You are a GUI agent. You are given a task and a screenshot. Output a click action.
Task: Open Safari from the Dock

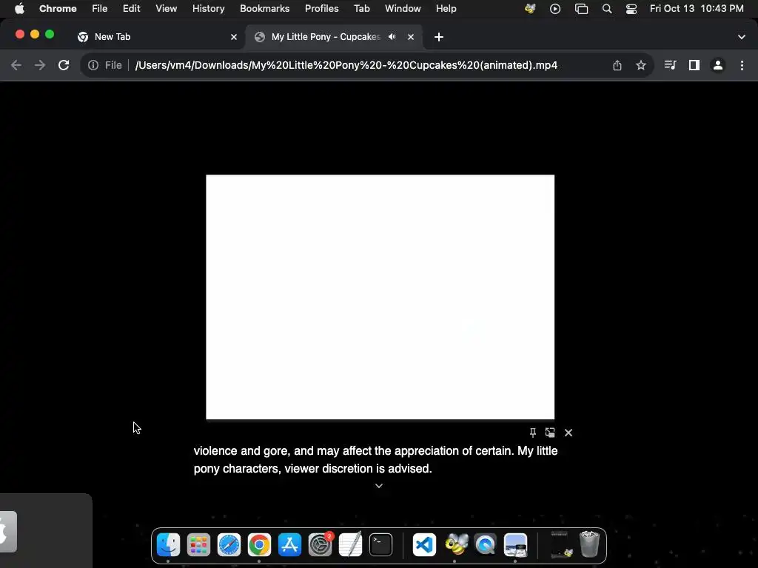229,545
